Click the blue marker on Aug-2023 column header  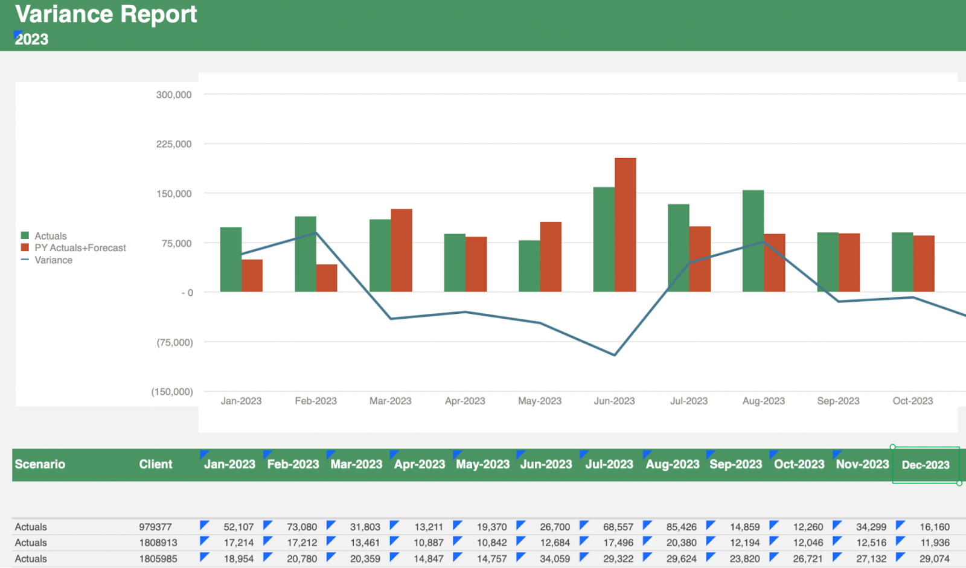coord(647,454)
